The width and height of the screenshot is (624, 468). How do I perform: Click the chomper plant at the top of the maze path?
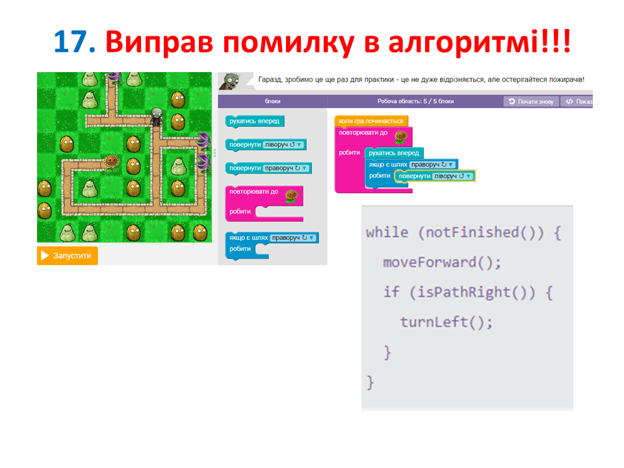[x=114, y=77]
